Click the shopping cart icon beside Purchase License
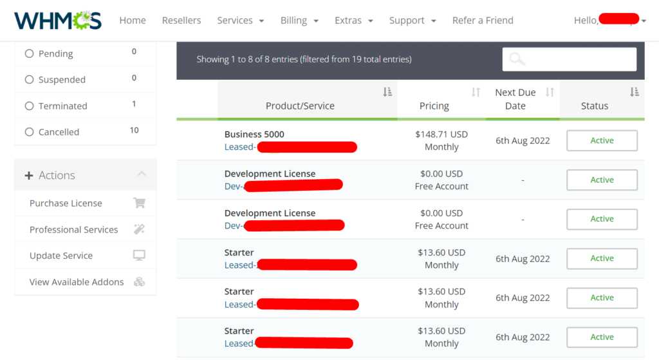659x360 pixels. [140, 203]
